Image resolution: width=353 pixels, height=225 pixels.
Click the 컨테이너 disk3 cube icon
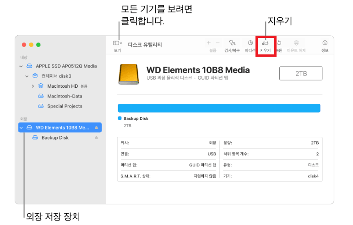35,76
